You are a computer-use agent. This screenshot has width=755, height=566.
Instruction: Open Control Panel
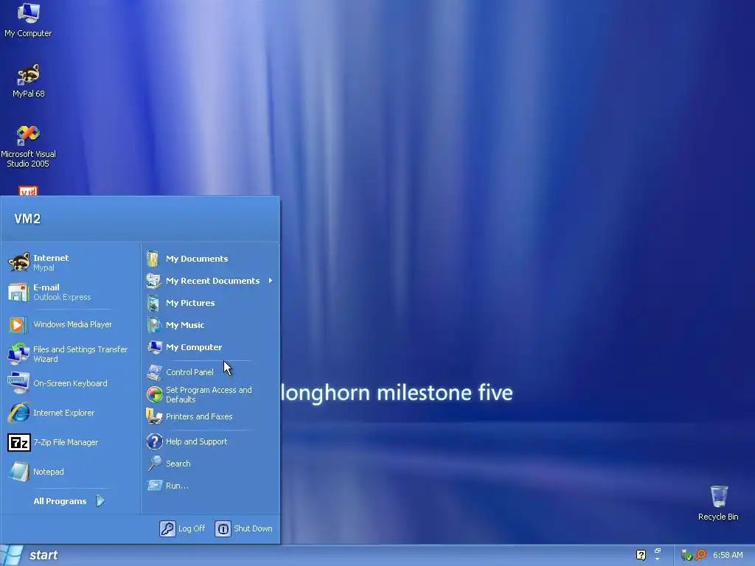(x=210, y=372)
